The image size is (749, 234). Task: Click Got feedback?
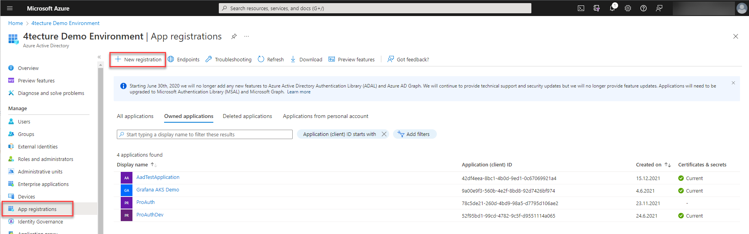pyautogui.click(x=408, y=59)
